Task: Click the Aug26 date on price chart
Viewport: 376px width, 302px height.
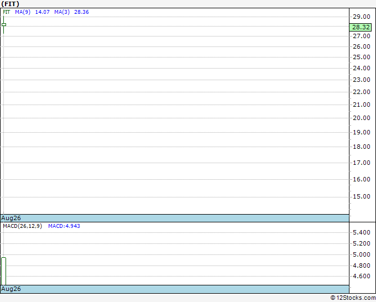Action: click(x=11, y=218)
